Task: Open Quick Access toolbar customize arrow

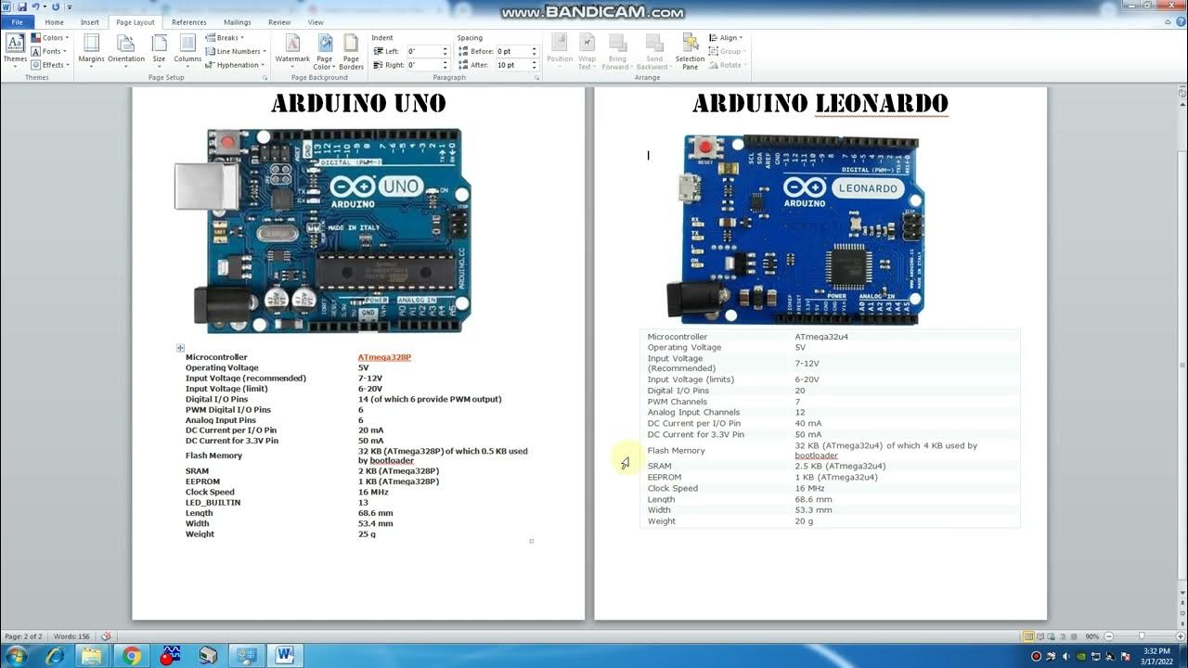Action: click(69, 7)
